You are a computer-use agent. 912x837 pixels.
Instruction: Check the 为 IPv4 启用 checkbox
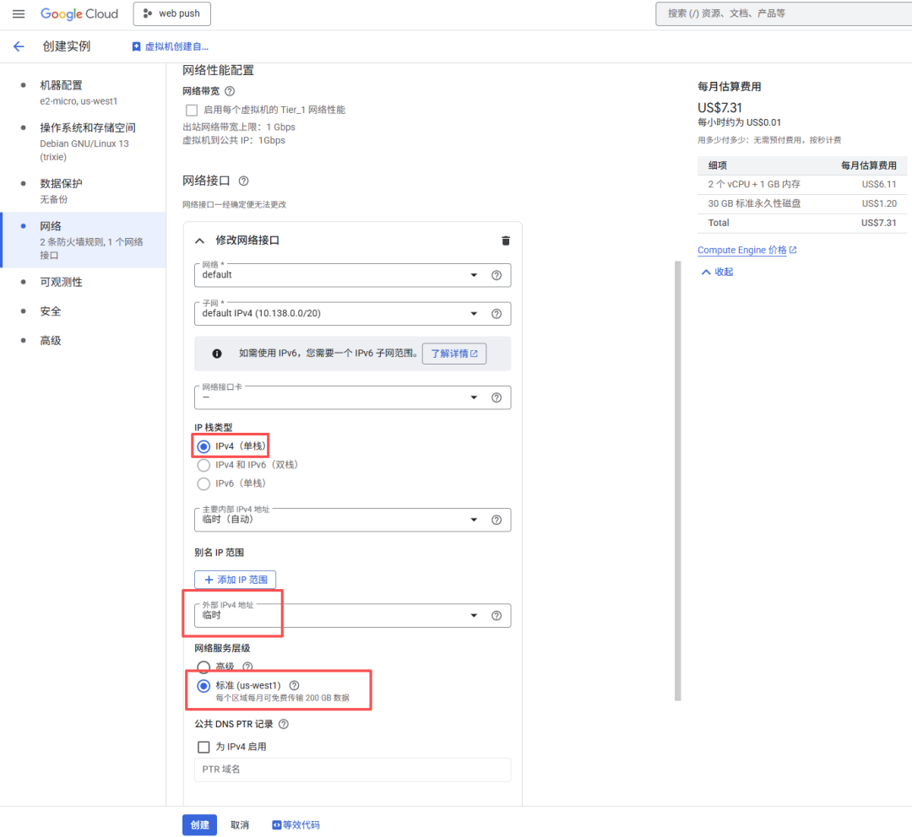click(x=204, y=747)
